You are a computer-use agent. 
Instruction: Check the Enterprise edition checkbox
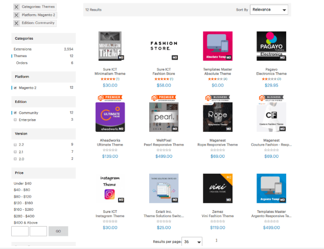click(x=15, y=120)
